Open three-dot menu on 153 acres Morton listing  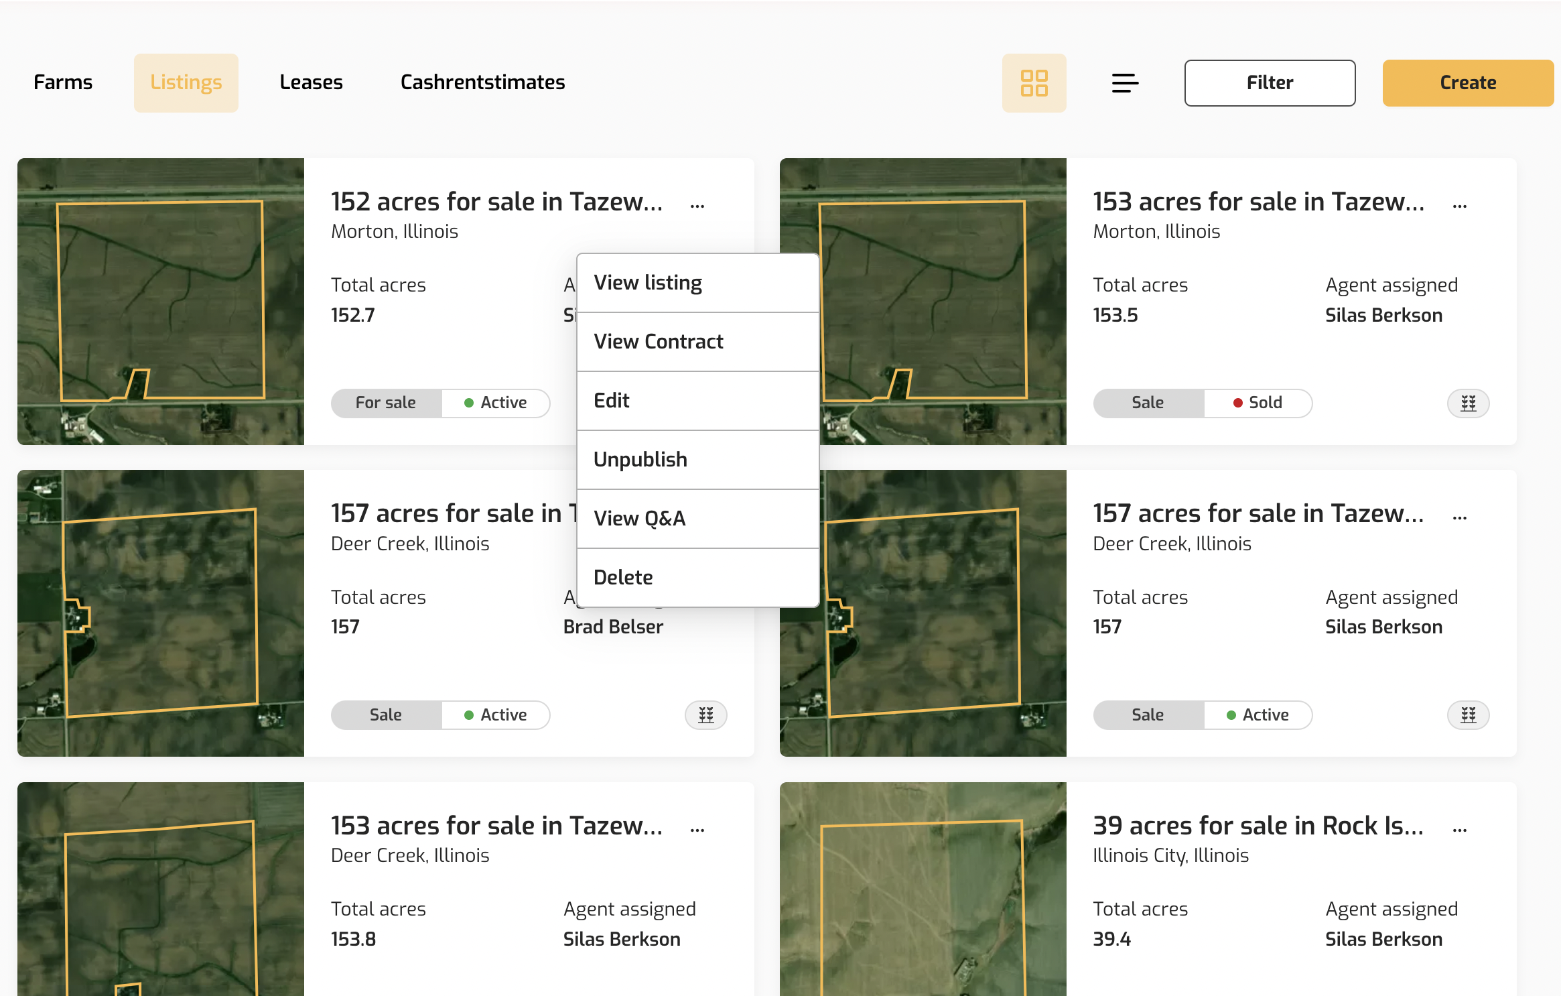click(1460, 205)
